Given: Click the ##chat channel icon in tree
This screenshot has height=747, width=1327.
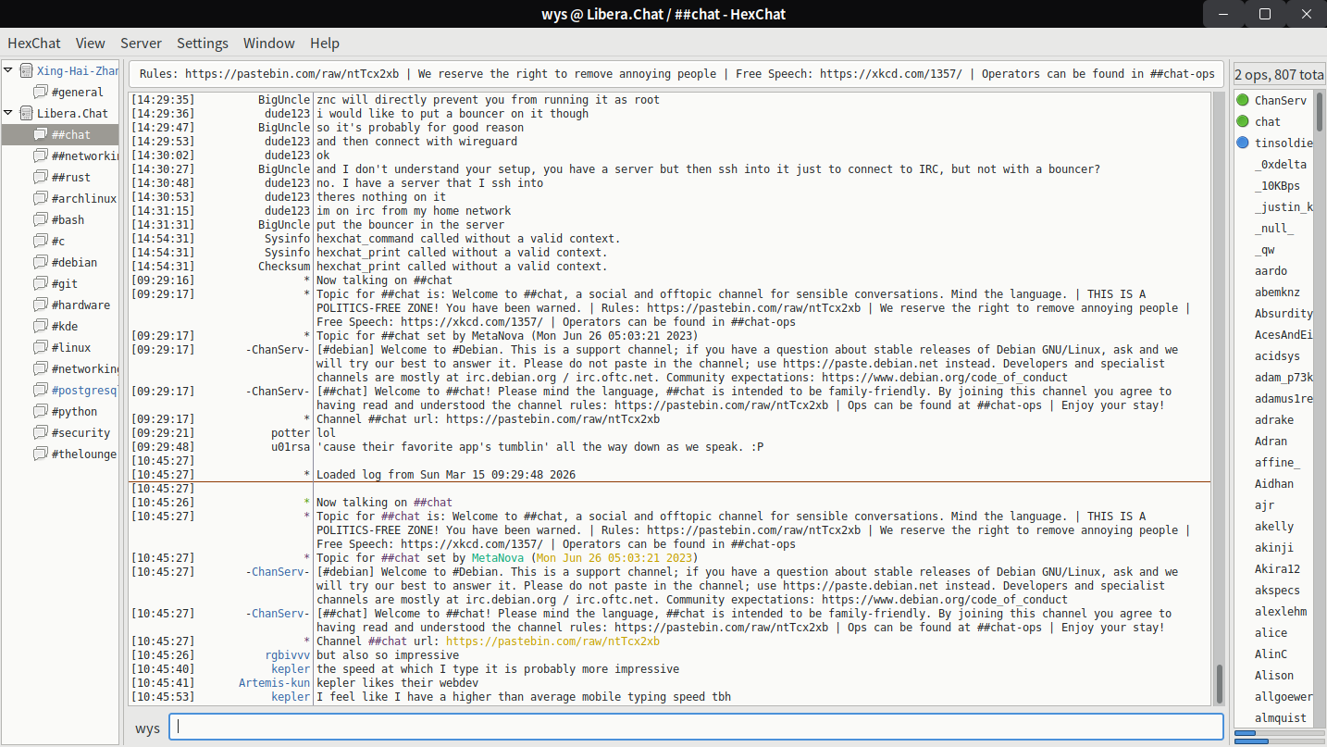Looking at the screenshot, I should [x=40, y=135].
